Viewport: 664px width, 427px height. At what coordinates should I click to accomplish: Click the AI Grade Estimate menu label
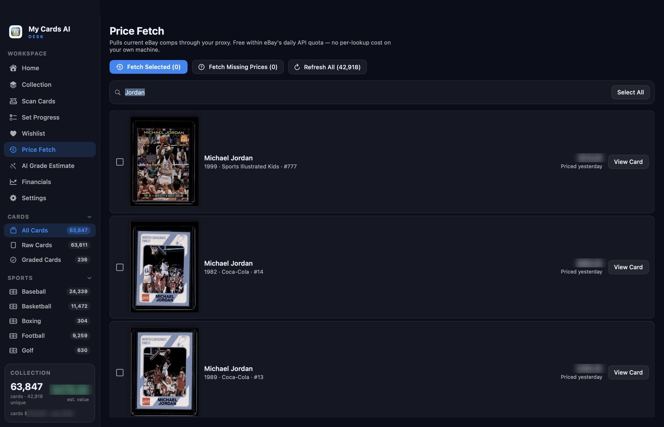(48, 166)
